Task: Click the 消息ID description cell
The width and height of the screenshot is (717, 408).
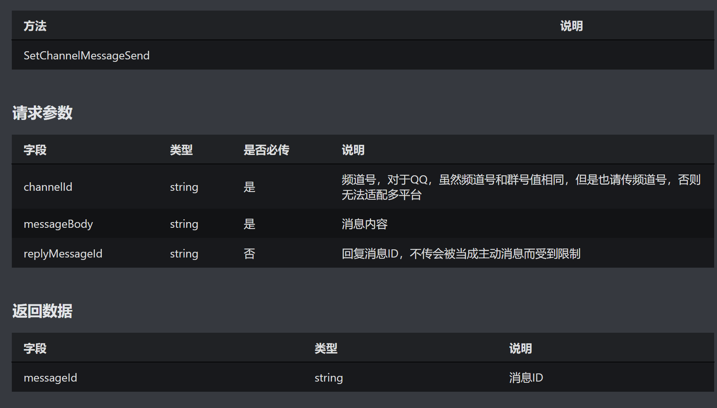Action: pos(526,378)
